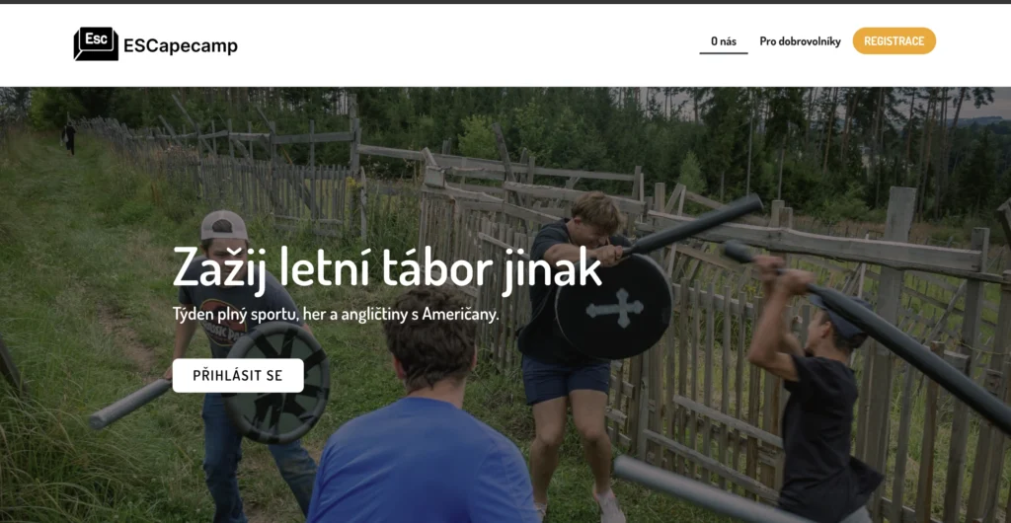Click the dark strip at top of page
Screen dimensions: 1011x523
click(x=505, y=2)
